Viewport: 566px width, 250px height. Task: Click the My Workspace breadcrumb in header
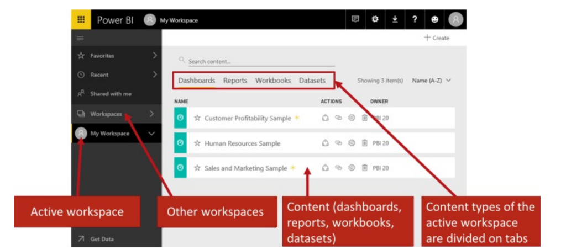pyautogui.click(x=179, y=20)
